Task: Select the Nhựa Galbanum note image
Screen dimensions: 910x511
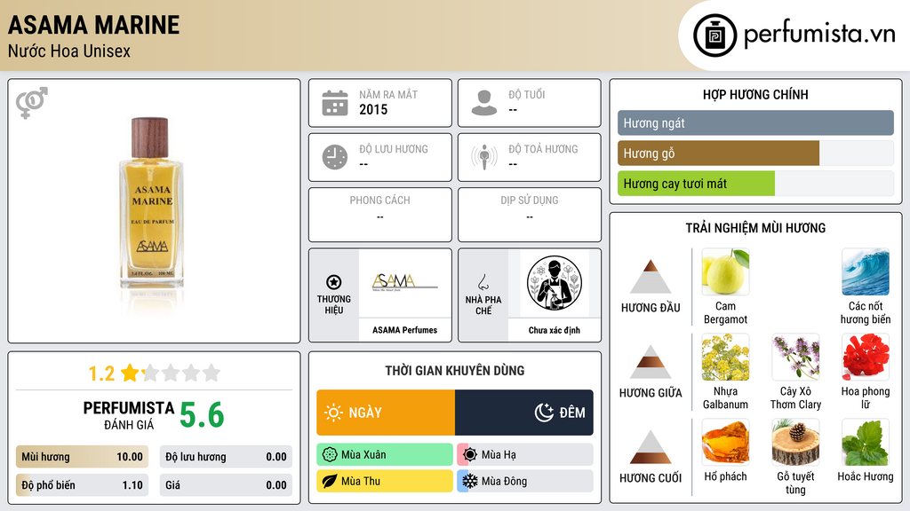Action: 725,357
